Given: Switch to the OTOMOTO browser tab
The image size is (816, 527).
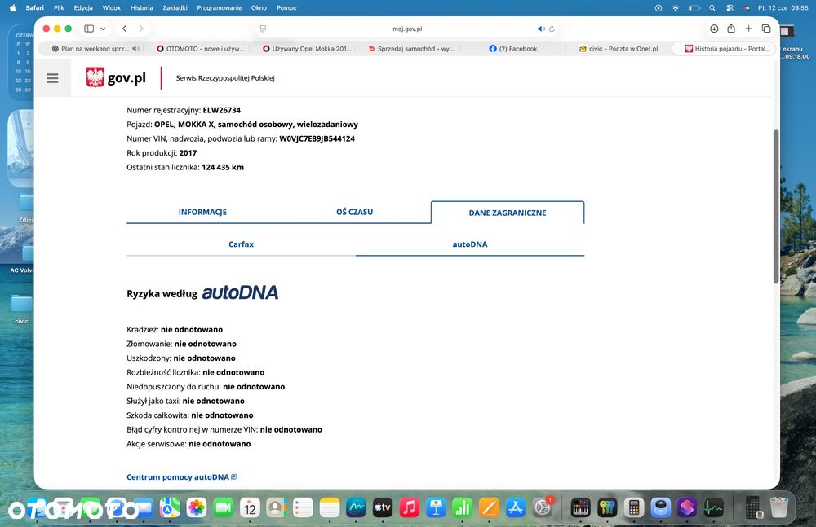Looking at the screenshot, I should 201,49.
